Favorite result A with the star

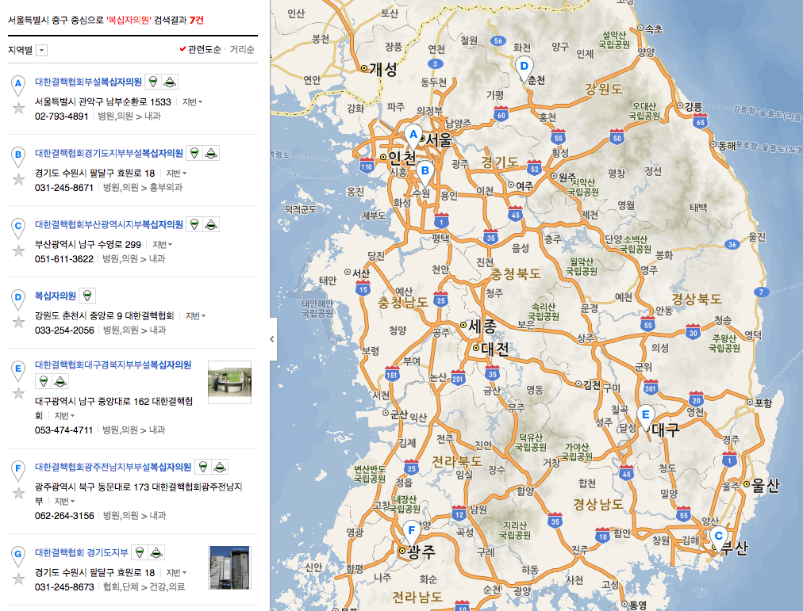pos(18,109)
